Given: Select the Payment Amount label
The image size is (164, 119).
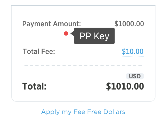Looking at the screenshot, I should tap(52, 24).
